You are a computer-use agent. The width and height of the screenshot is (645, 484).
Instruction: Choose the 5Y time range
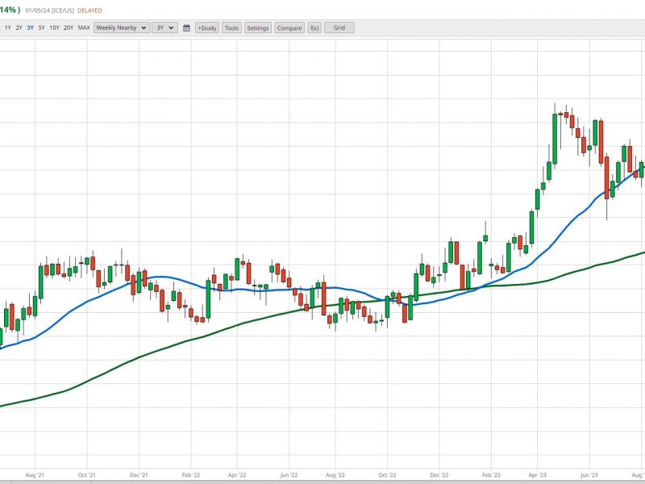point(42,28)
